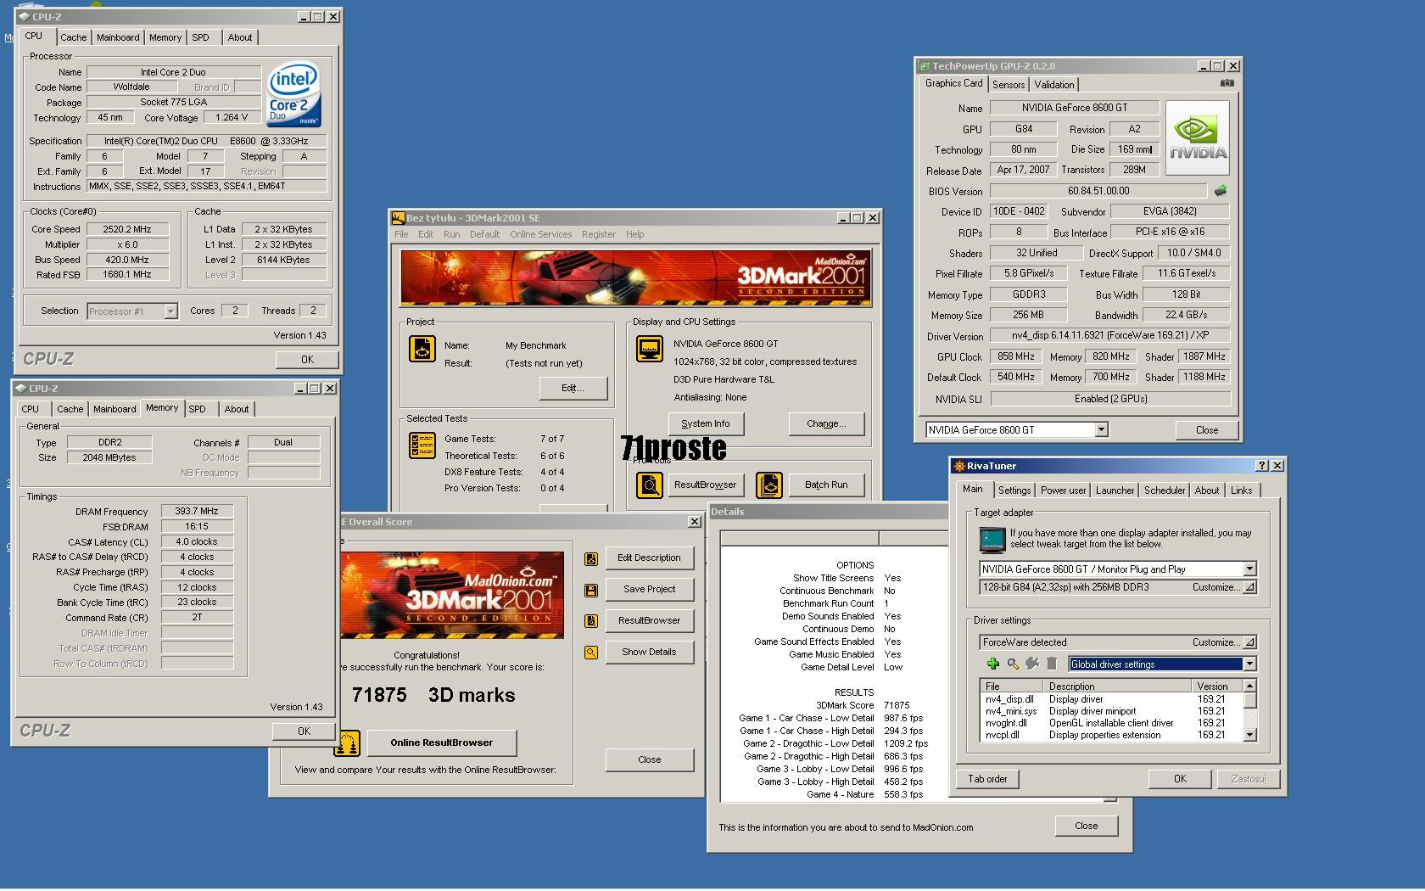Click the Close button in GPU-Z
Image resolution: width=1425 pixels, height=891 pixels.
pyautogui.click(x=1206, y=430)
